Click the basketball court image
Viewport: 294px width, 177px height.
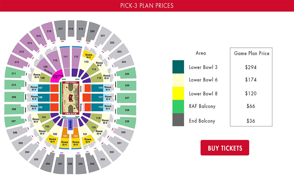(x=71, y=98)
